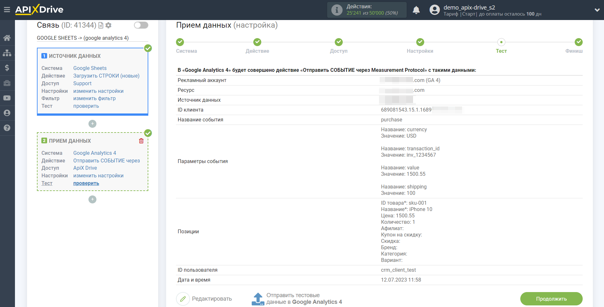
Task: Click the Продолжить button
Action: (x=551, y=299)
